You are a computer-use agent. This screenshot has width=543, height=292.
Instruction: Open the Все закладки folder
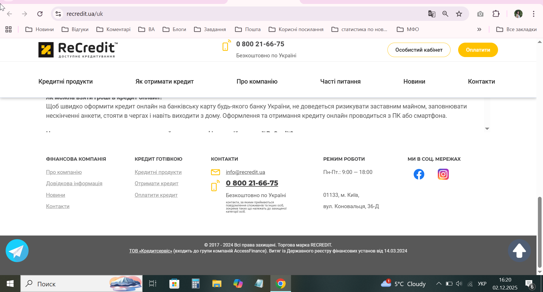click(x=516, y=29)
